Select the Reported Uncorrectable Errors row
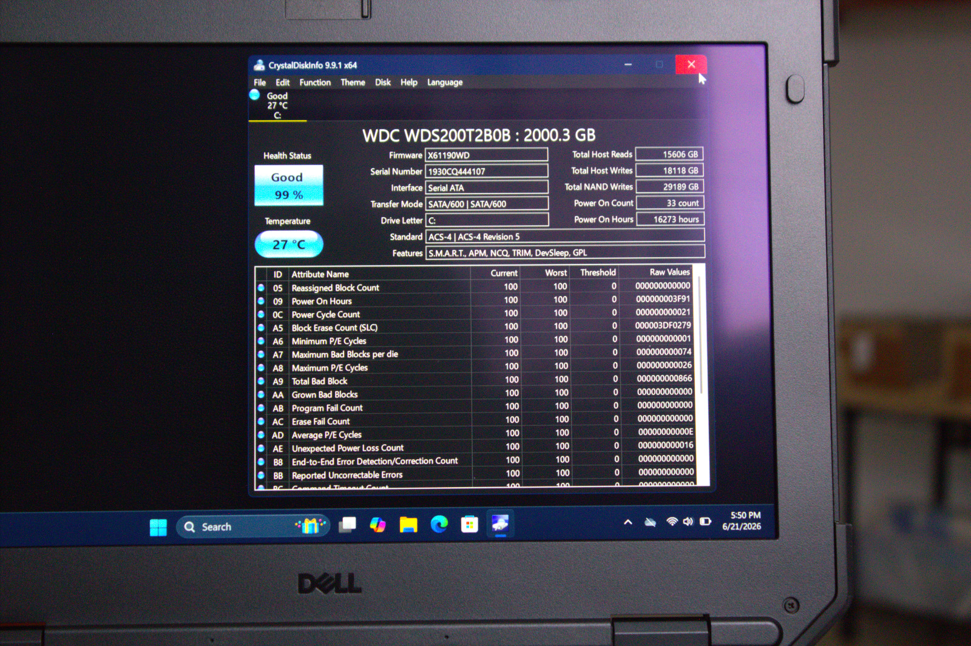 pyautogui.click(x=476, y=474)
